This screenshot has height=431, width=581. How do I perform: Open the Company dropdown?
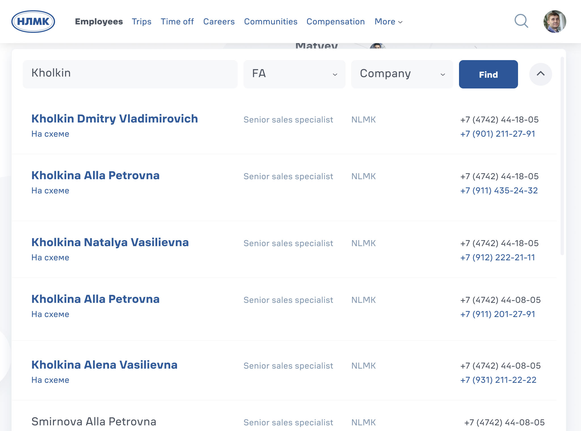(402, 74)
